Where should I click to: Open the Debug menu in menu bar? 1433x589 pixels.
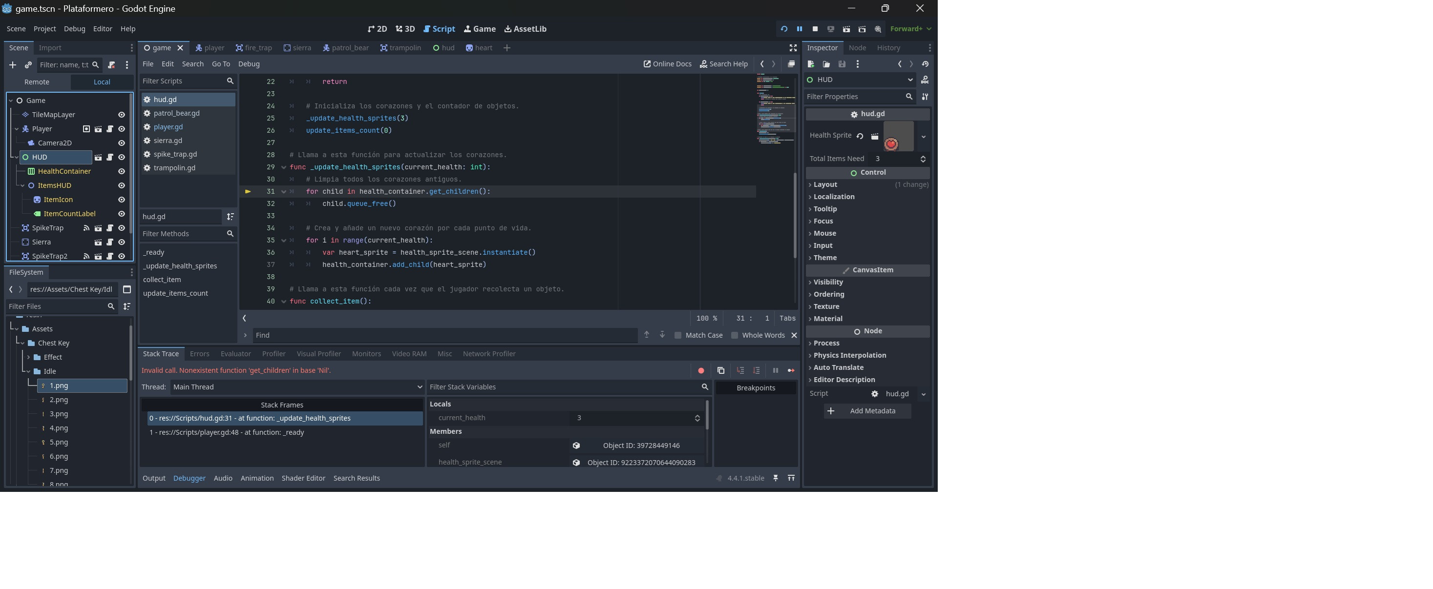(75, 29)
